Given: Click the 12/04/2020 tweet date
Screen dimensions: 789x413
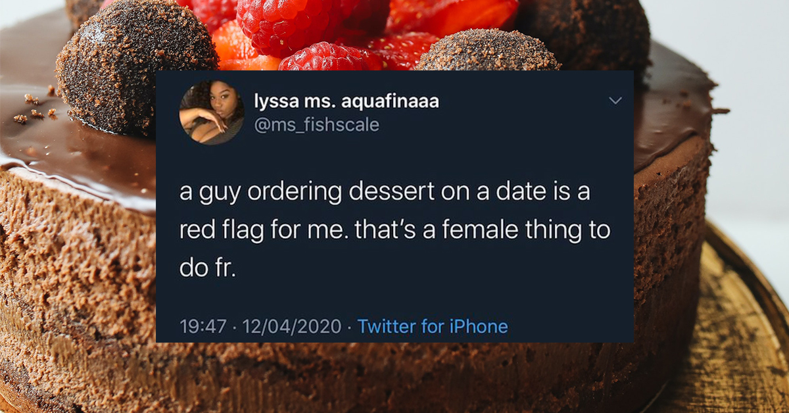Looking at the screenshot, I should [293, 326].
